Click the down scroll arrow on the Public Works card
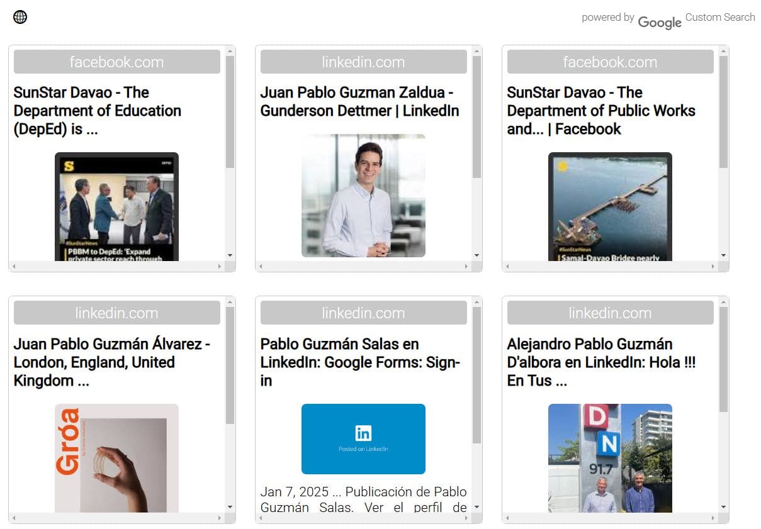 point(723,255)
